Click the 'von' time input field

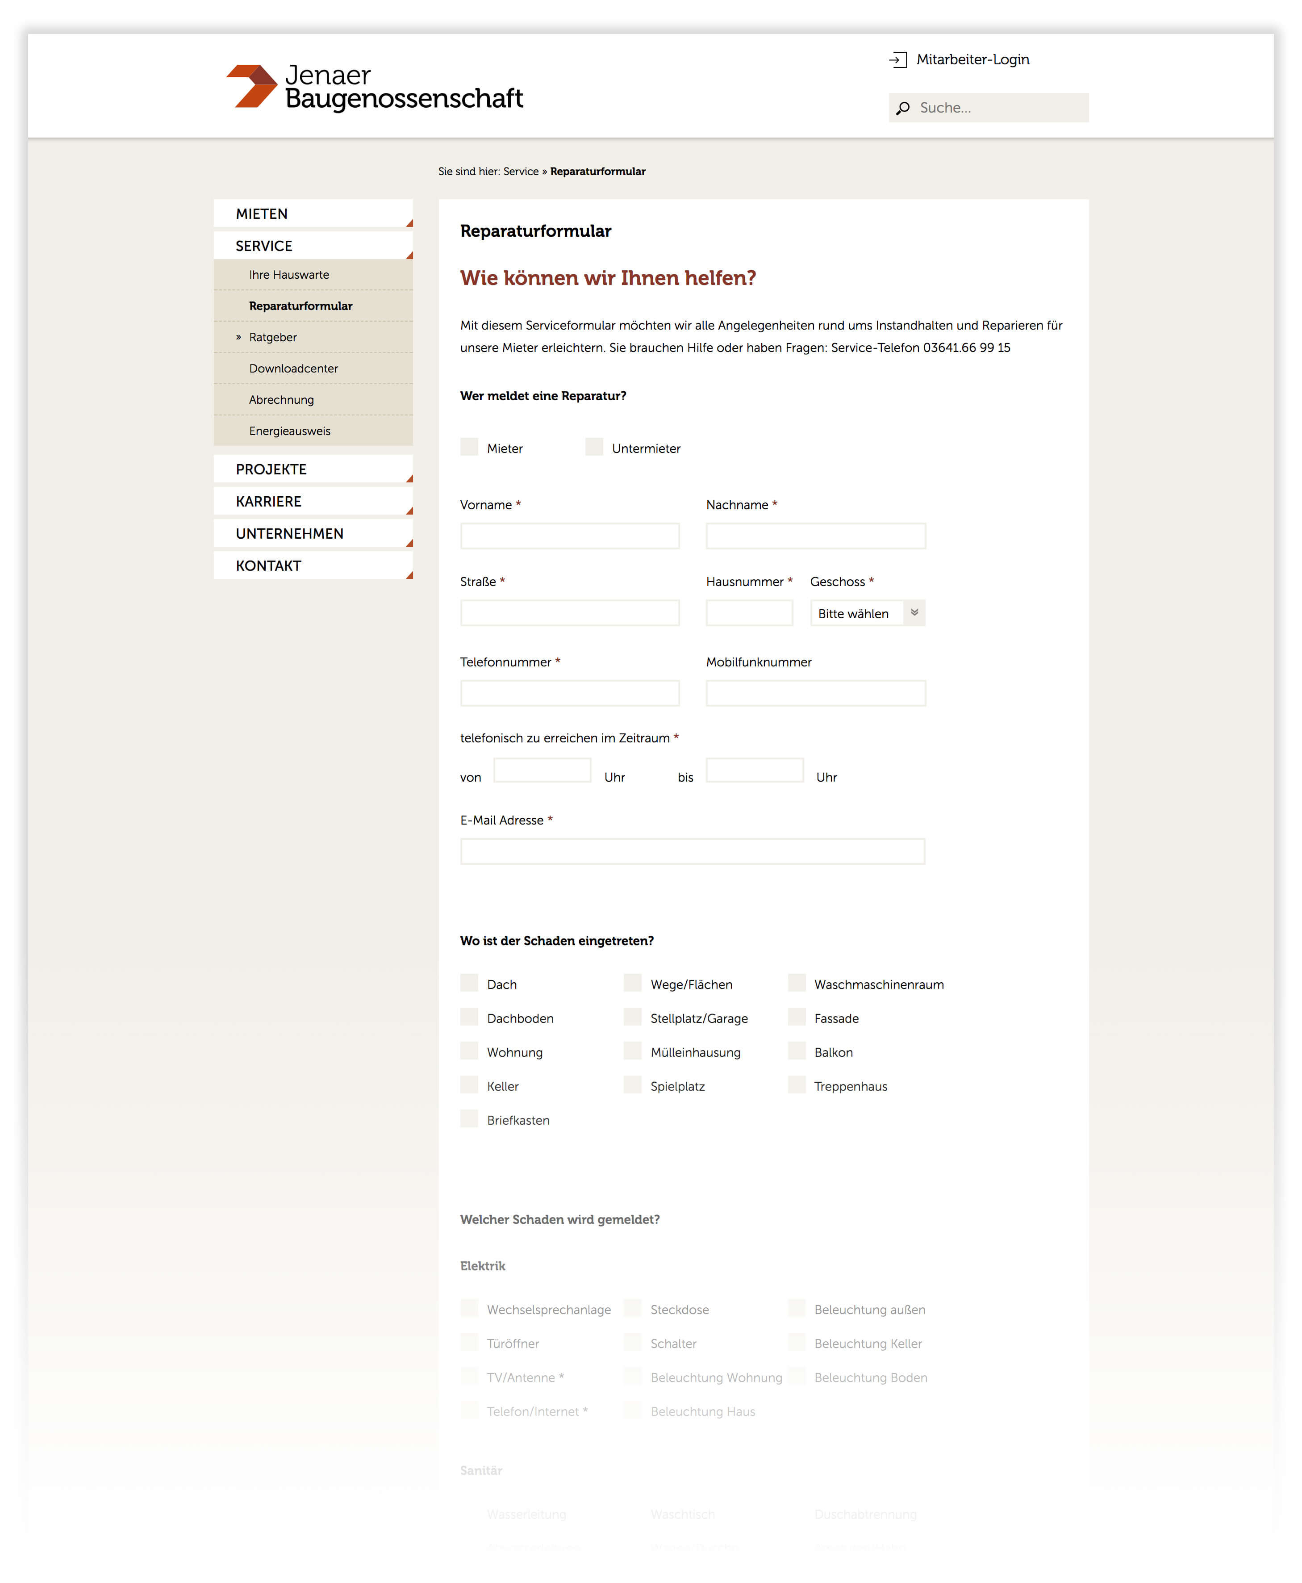[x=542, y=770]
